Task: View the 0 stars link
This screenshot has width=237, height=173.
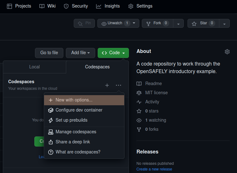Action: point(152,111)
